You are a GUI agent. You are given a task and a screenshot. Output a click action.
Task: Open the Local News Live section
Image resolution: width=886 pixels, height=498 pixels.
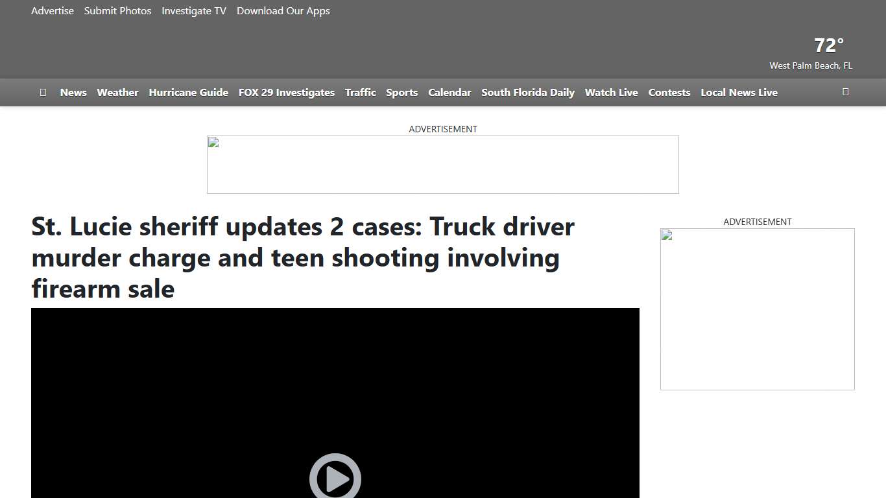pyautogui.click(x=739, y=92)
